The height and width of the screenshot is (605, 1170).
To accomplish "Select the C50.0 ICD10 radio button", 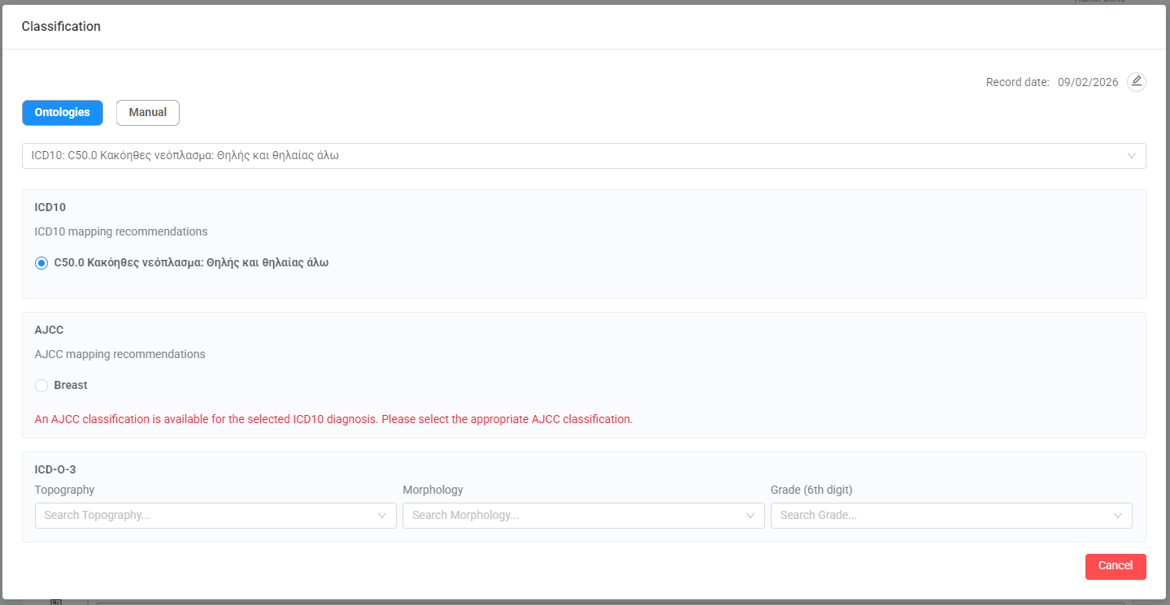I will point(41,263).
